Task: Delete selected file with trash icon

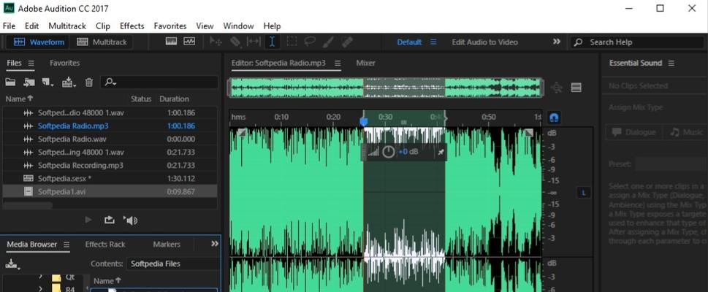Action: click(89, 82)
